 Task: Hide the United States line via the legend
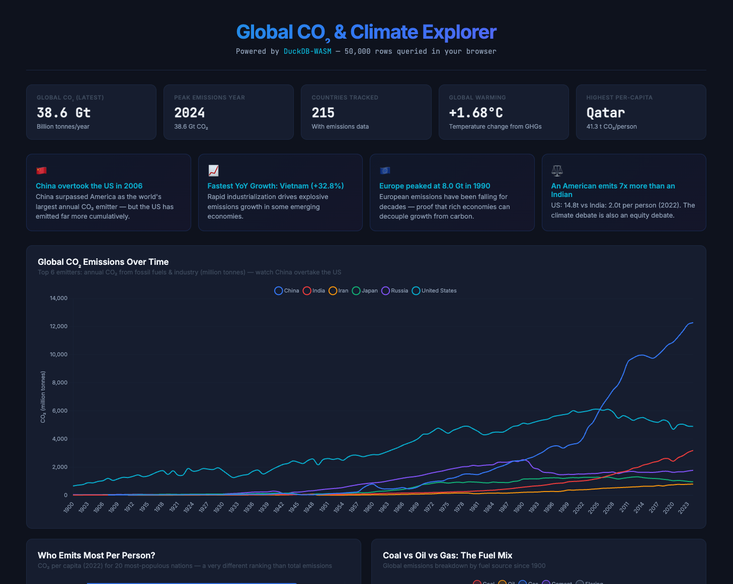pos(434,290)
